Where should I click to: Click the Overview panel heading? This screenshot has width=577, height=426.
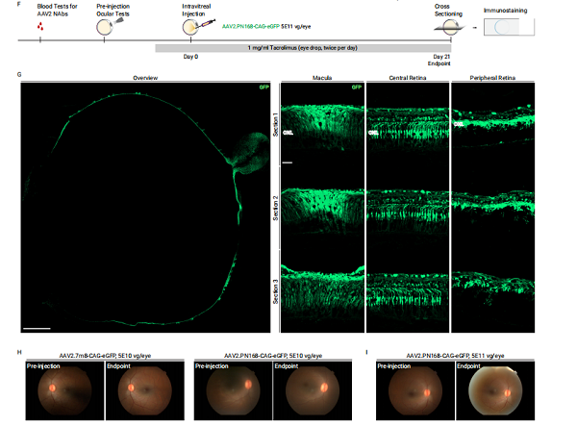pyautogui.click(x=145, y=78)
